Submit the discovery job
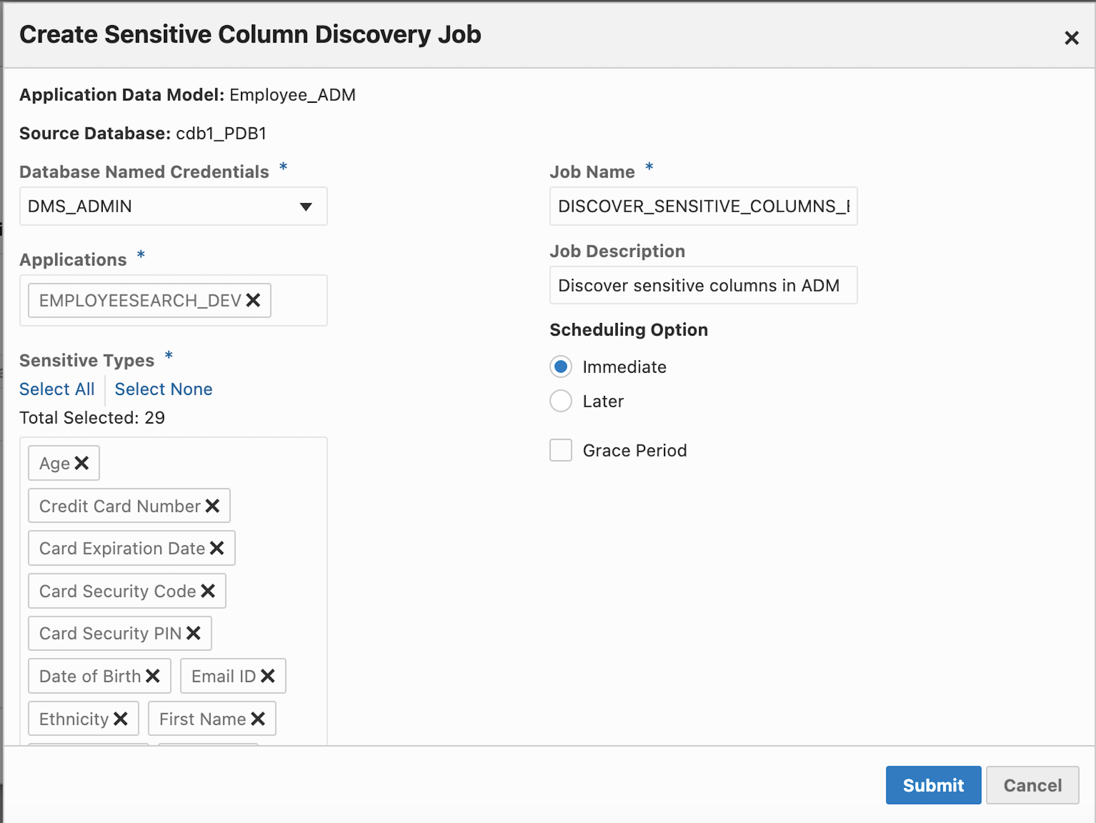This screenshot has height=823, width=1096. [x=933, y=785]
